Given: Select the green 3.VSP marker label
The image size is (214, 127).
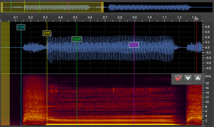Looking at the screenshot, I should coord(76,39).
